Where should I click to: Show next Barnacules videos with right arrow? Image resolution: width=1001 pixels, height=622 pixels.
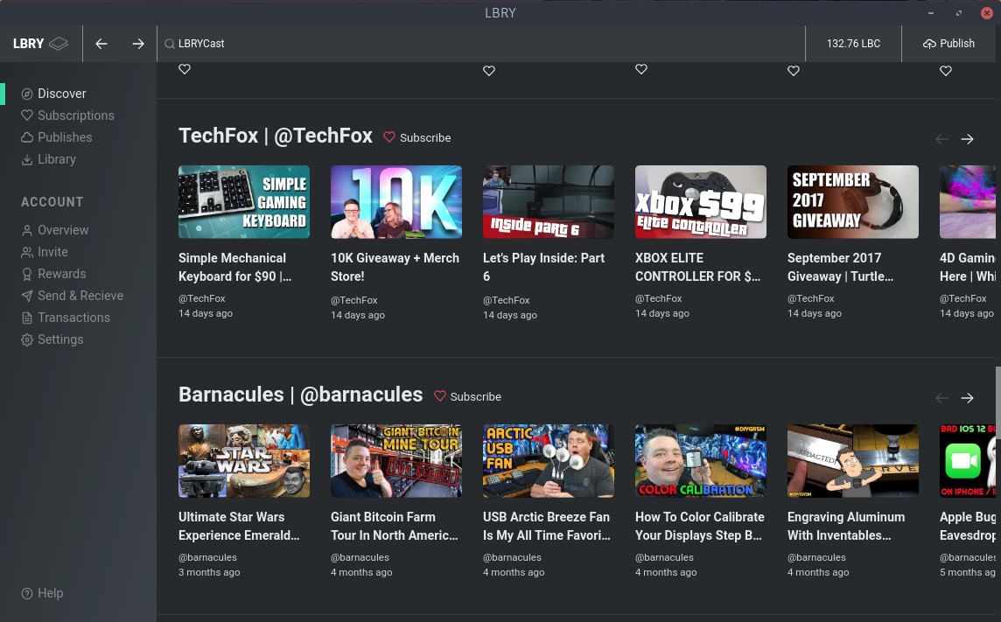(x=967, y=398)
